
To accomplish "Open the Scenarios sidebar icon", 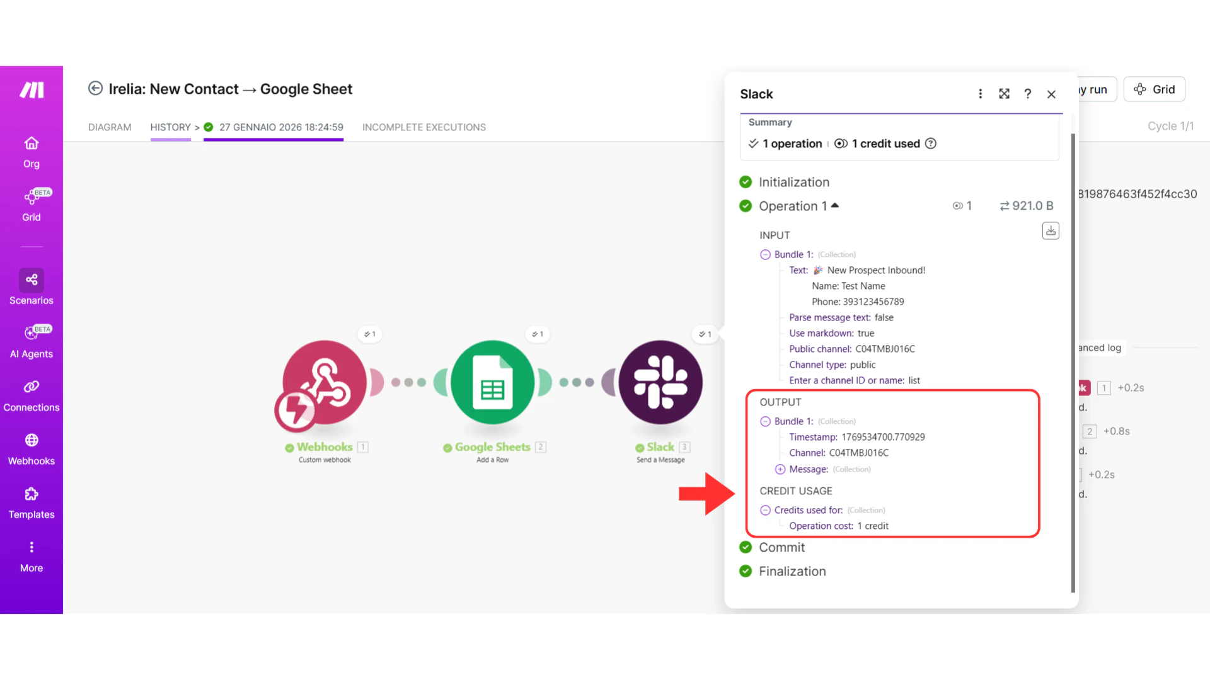I will coord(32,280).
